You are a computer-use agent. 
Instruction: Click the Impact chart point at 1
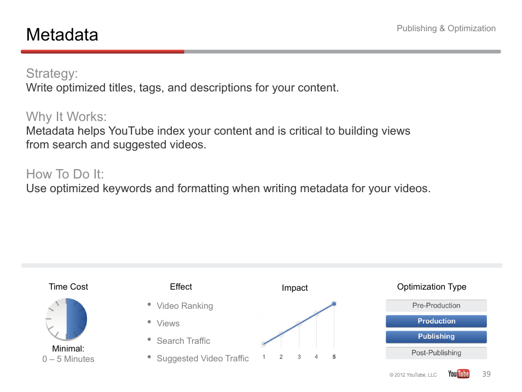pyautogui.click(x=264, y=344)
